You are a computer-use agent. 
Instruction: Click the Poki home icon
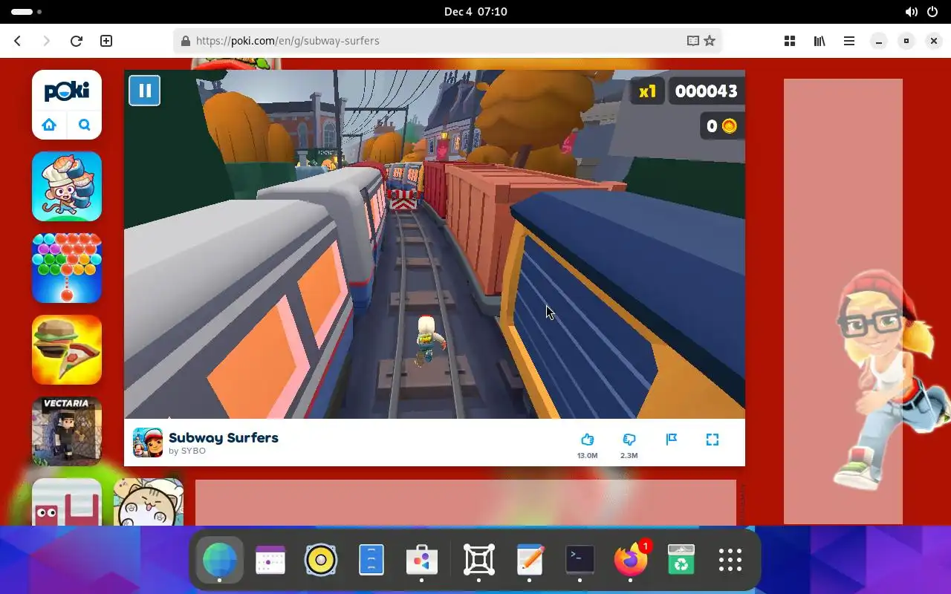tap(49, 125)
